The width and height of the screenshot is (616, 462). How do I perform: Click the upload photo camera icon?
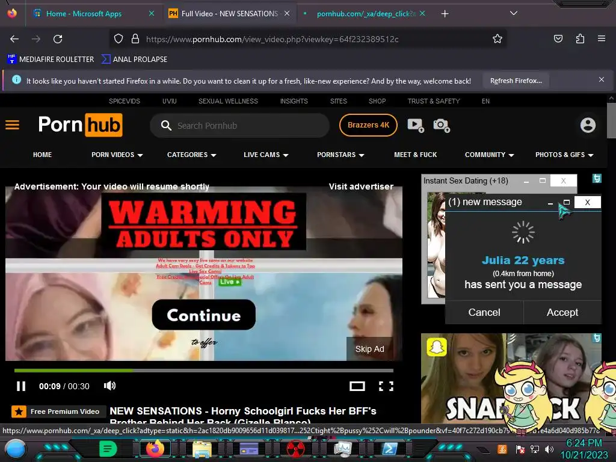pos(442,125)
